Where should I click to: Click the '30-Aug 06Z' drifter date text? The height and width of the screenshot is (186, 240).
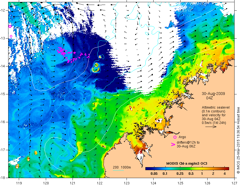tap(186, 146)
